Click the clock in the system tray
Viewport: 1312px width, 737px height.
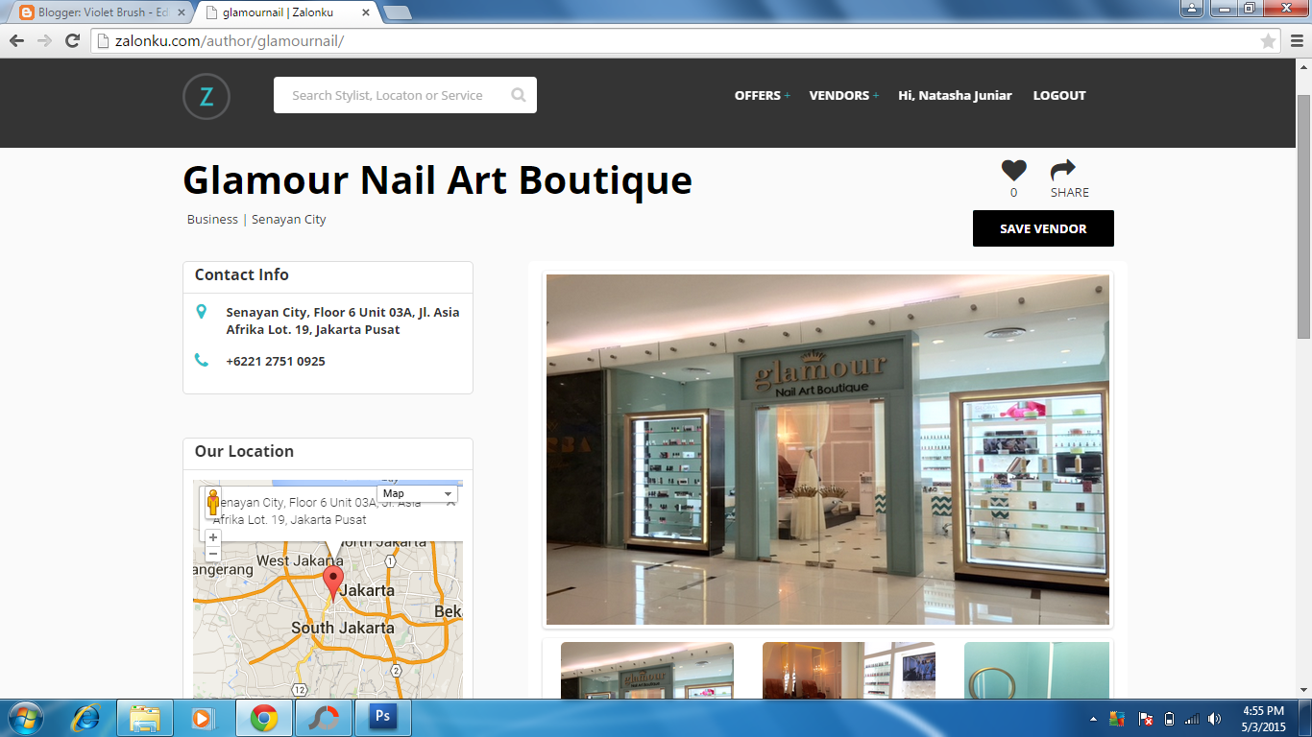pyautogui.click(x=1262, y=719)
